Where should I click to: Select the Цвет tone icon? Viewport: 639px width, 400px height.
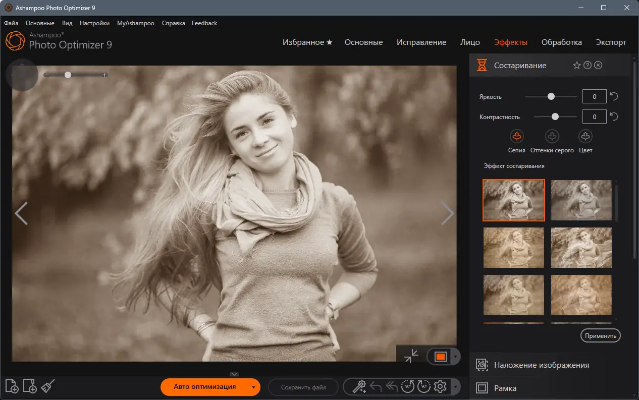click(x=585, y=136)
